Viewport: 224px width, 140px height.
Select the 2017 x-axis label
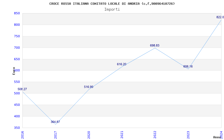point(55,135)
